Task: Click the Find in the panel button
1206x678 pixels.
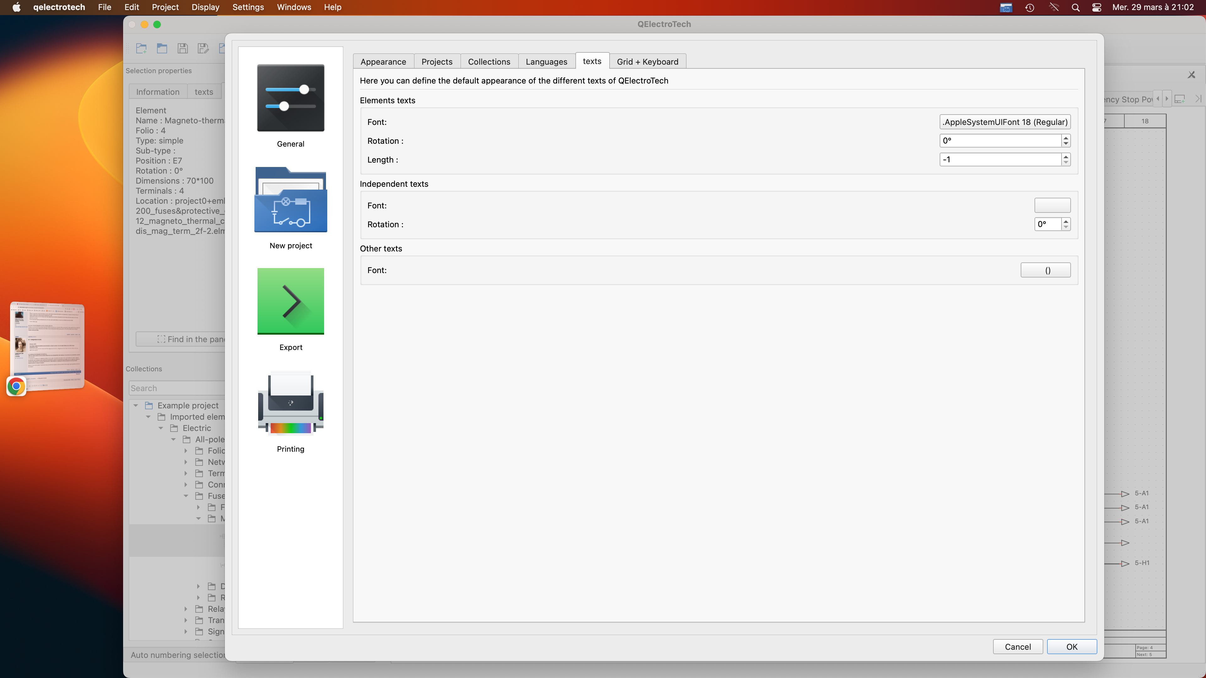Action: click(181, 339)
